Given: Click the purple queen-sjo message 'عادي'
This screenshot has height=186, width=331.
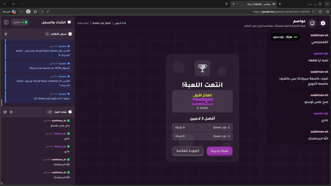Looking at the screenshot, I should coord(299,117).
